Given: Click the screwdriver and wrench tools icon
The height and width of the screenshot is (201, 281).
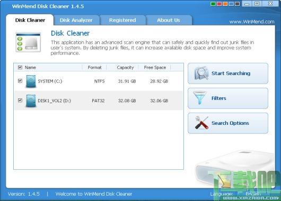Looking at the screenshot, I should (x=201, y=123).
